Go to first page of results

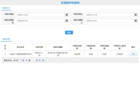point(23,60)
